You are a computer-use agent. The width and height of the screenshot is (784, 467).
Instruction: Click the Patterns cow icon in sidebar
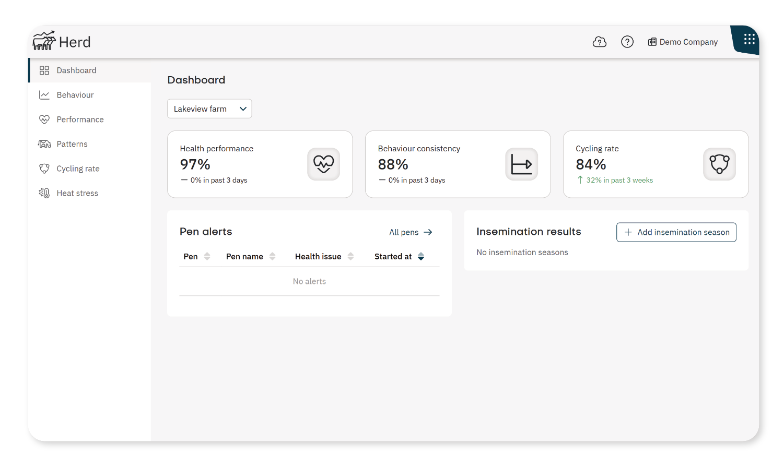[x=44, y=144]
